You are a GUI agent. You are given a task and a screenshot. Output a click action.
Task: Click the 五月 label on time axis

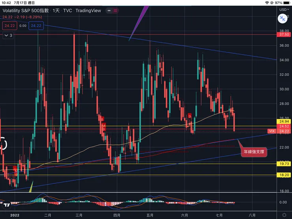[x=150, y=215]
